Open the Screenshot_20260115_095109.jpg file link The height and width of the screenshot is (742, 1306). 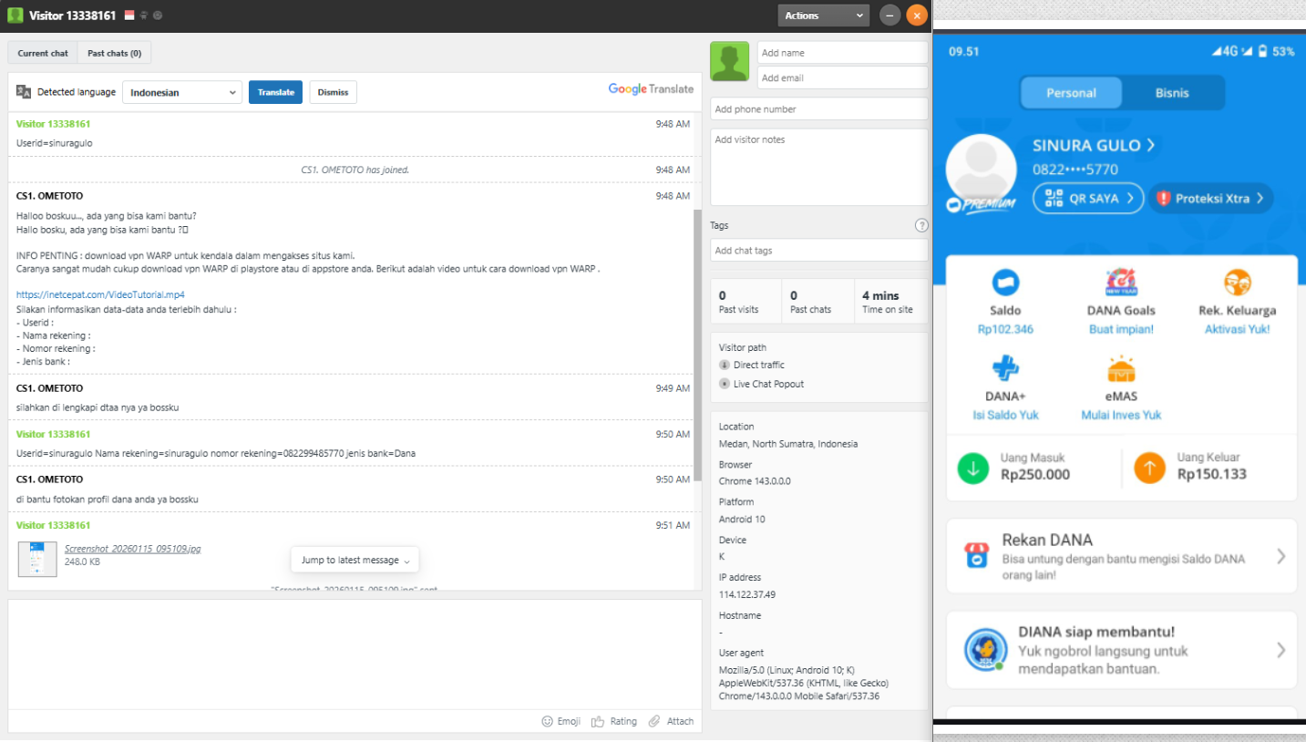pyautogui.click(x=132, y=549)
